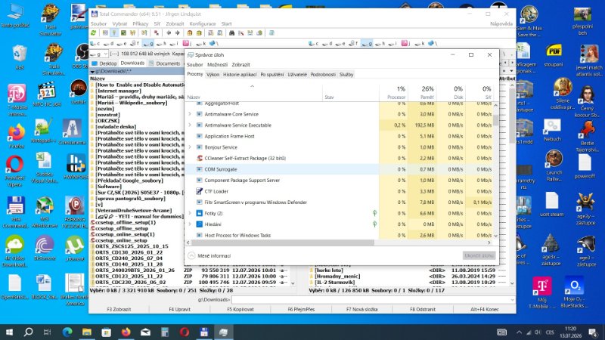605x340 pixels.
Task: Select drive d in left drive bar
Action: pos(109,44)
